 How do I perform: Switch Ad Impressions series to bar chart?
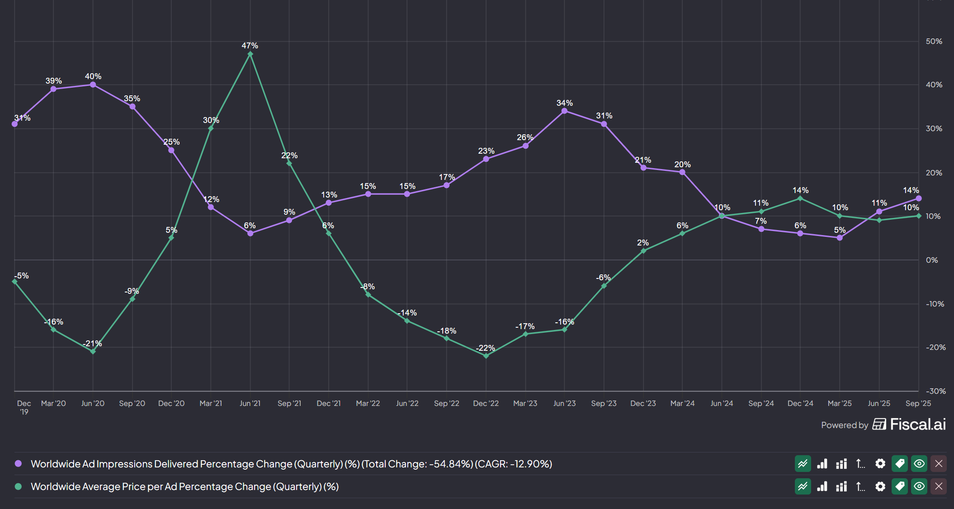point(822,464)
